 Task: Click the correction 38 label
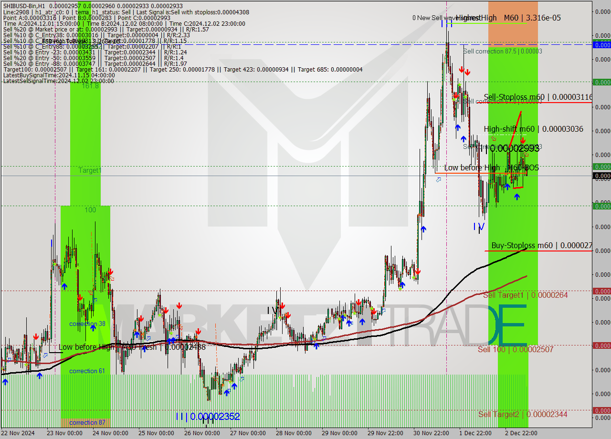pos(87,324)
